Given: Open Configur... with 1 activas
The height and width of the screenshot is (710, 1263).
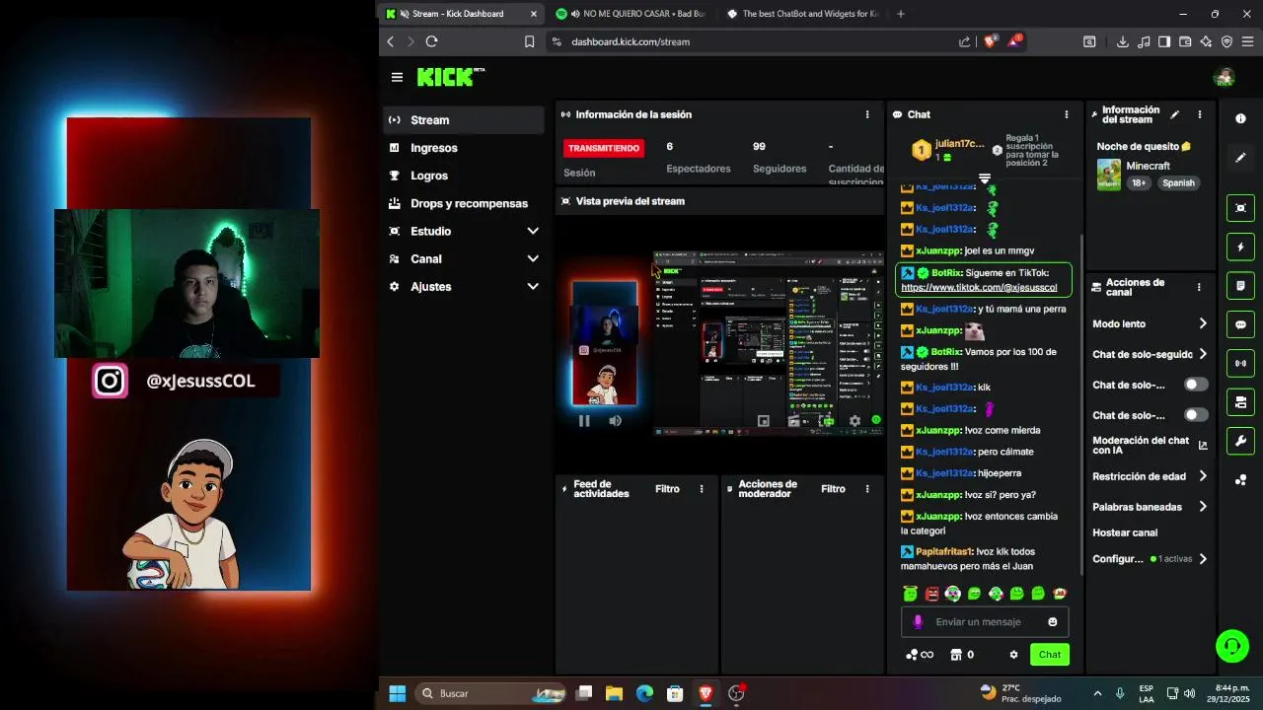Looking at the screenshot, I should [1150, 559].
